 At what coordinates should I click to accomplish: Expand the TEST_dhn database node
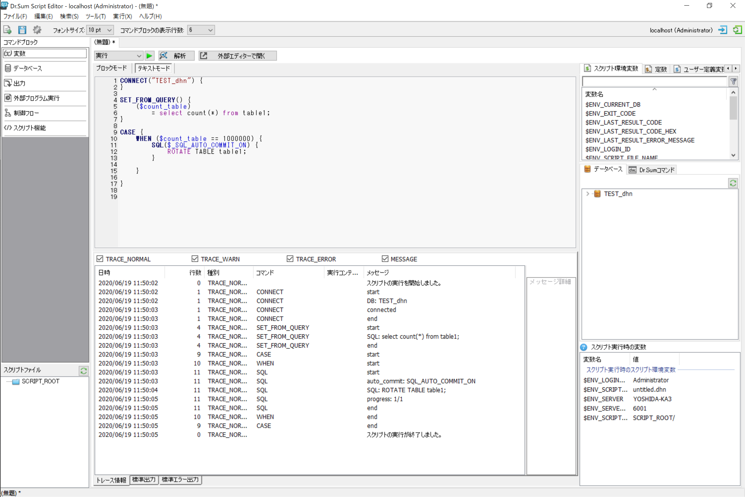click(588, 194)
